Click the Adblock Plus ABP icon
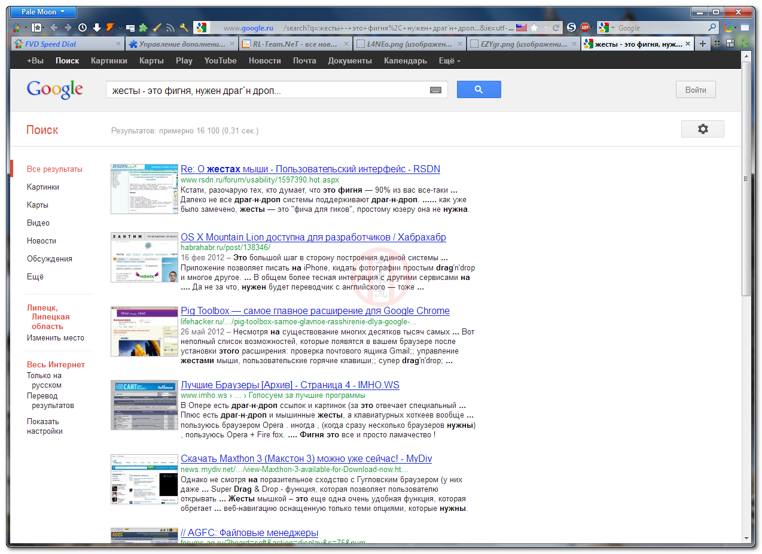The image size is (762, 554). pos(586,28)
